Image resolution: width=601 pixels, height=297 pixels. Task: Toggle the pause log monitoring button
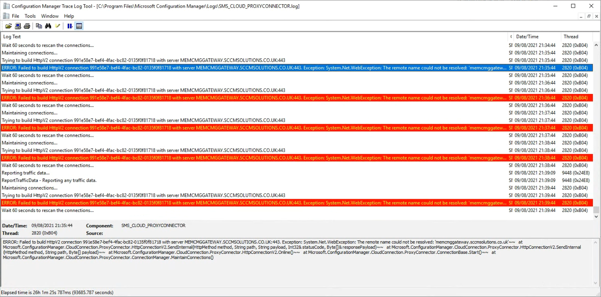click(x=69, y=26)
